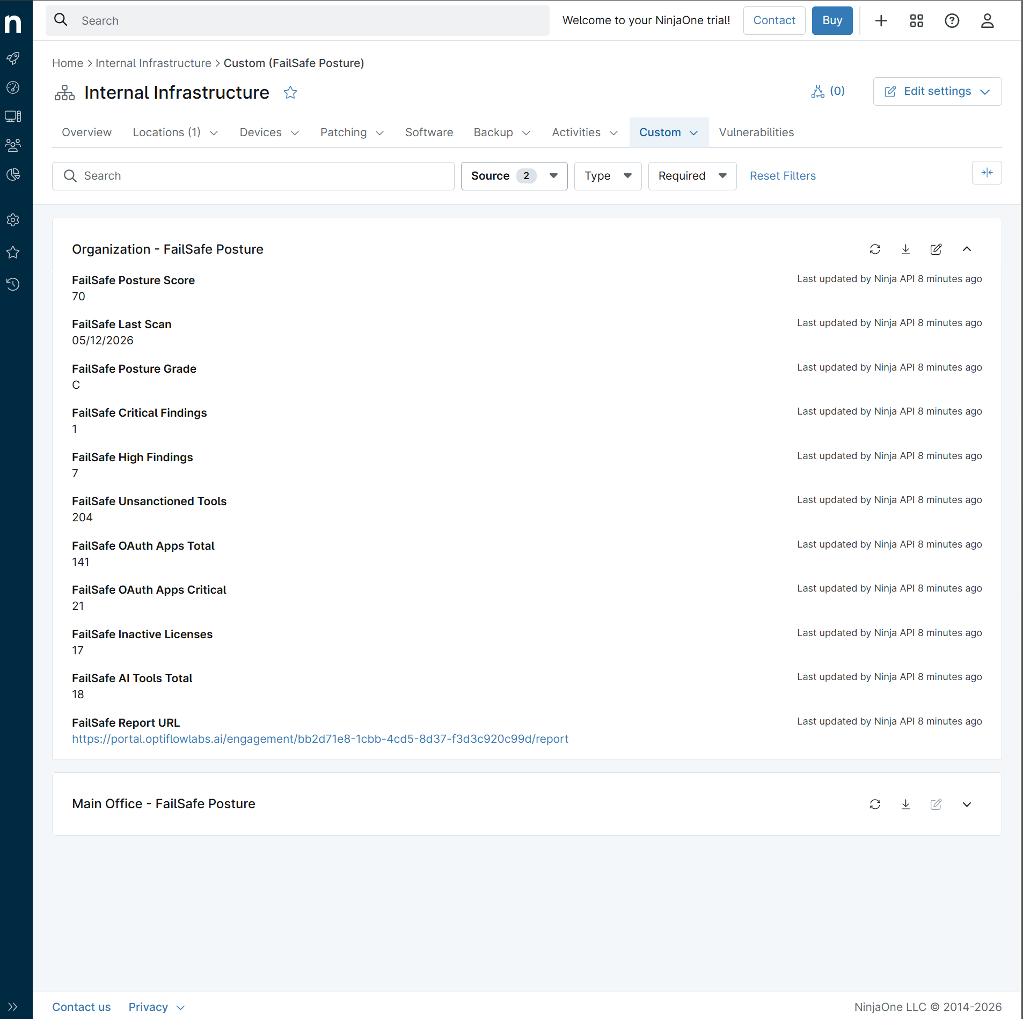This screenshot has height=1019, width=1023.
Task: Open the user profile icon
Action: tap(987, 21)
